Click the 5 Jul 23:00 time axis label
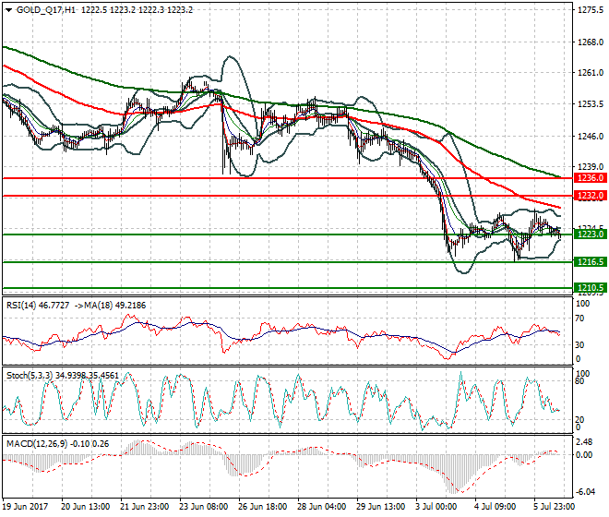 (555, 507)
